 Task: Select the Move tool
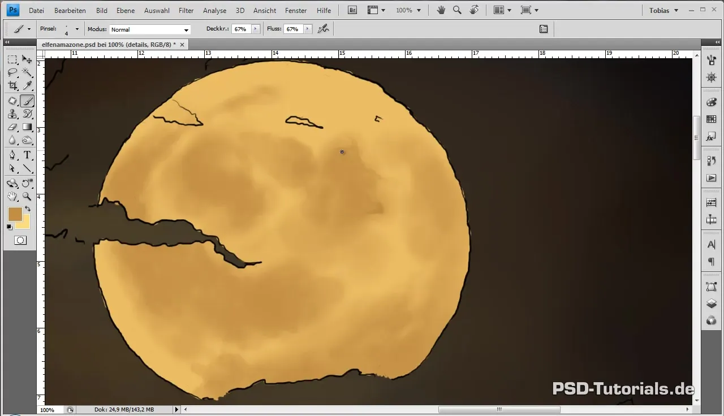pyautogui.click(x=27, y=59)
